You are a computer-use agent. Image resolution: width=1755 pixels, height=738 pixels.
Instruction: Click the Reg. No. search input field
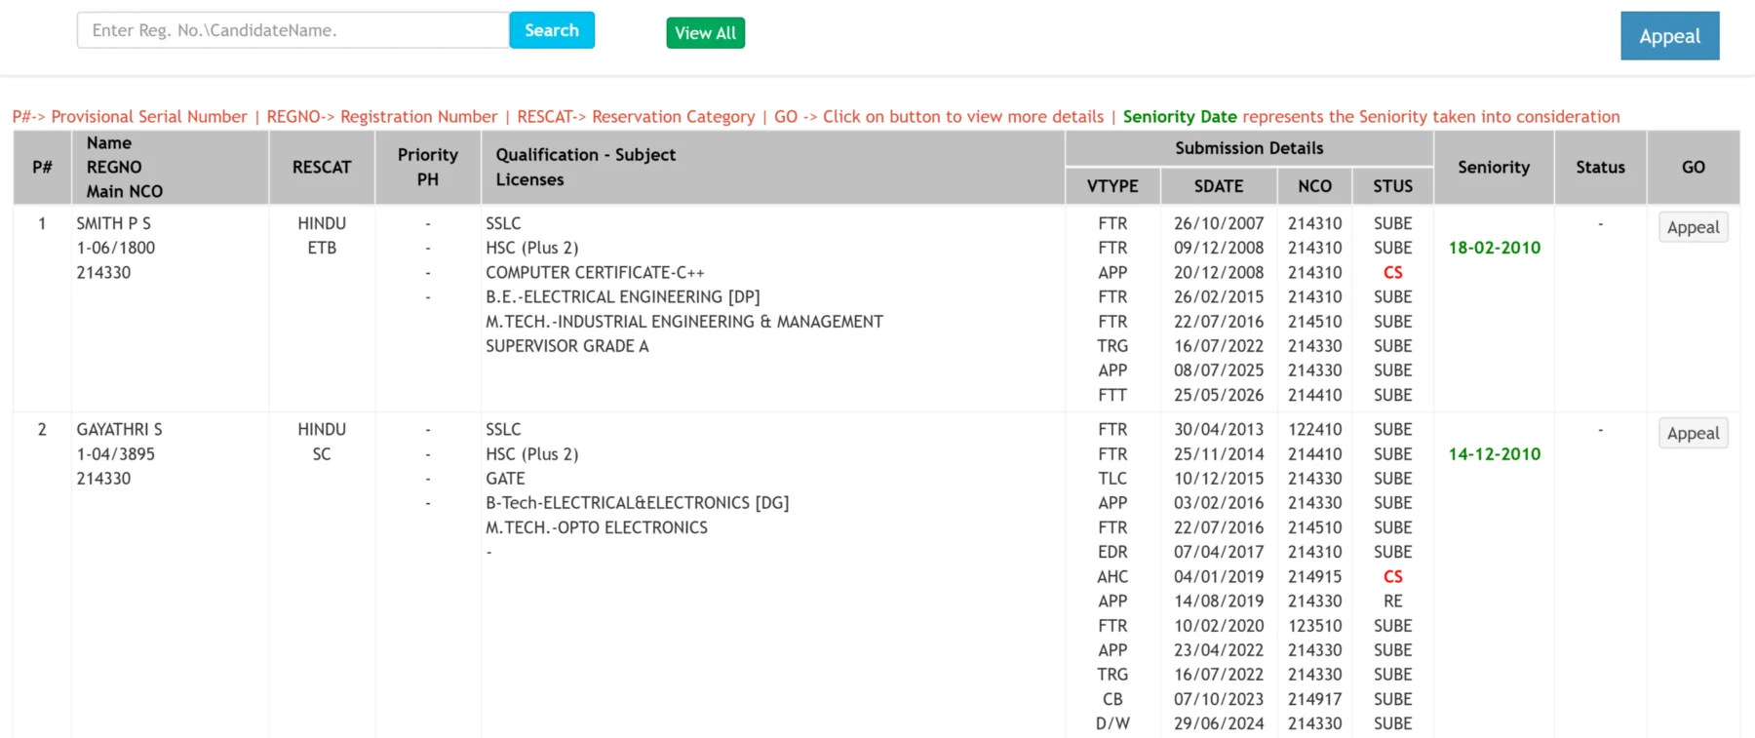coord(292,30)
